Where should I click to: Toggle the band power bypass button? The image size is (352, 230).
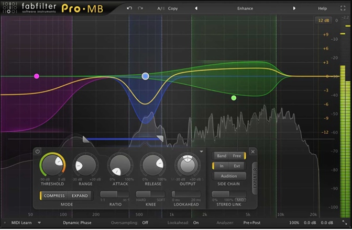tap(38, 152)
